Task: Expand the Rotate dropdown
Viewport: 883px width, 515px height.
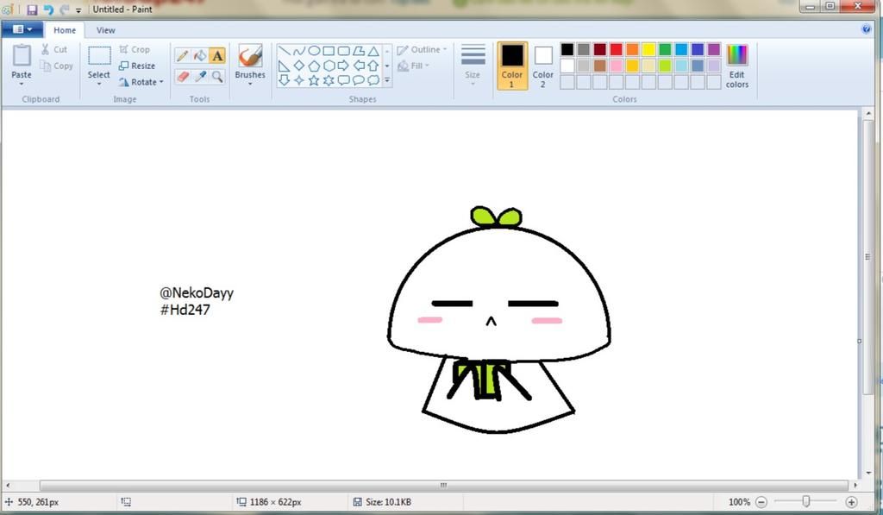Action: click(161, 82)
